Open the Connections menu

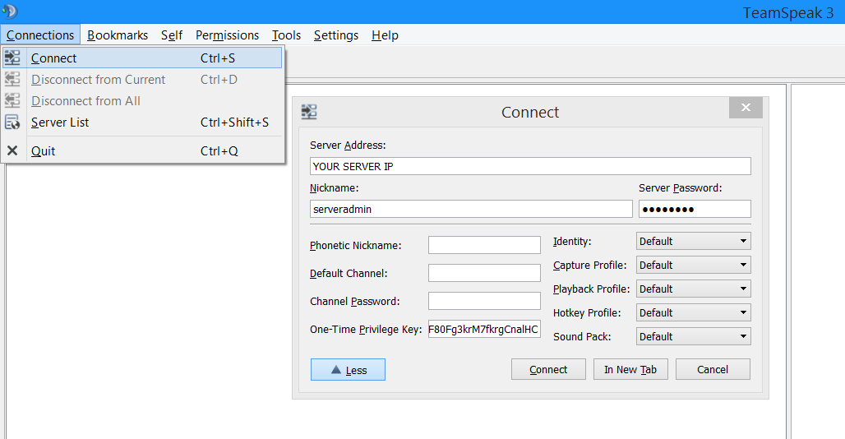click(x=40, y=35)
